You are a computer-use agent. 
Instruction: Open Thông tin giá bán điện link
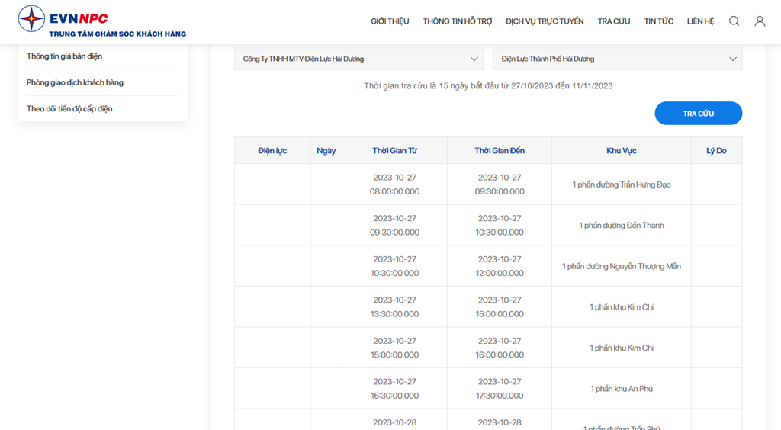coord(64,56)
